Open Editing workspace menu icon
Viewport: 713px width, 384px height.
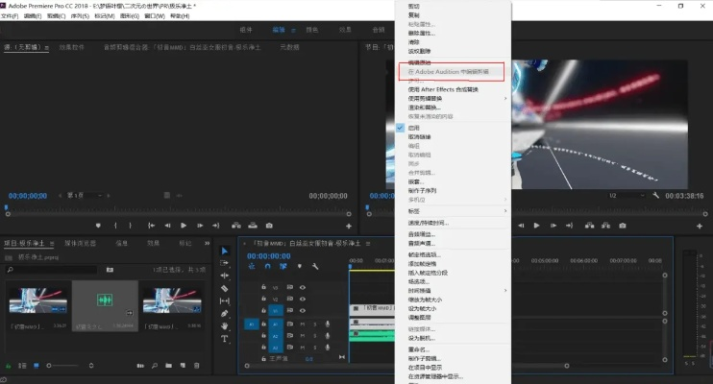point(293,30)
